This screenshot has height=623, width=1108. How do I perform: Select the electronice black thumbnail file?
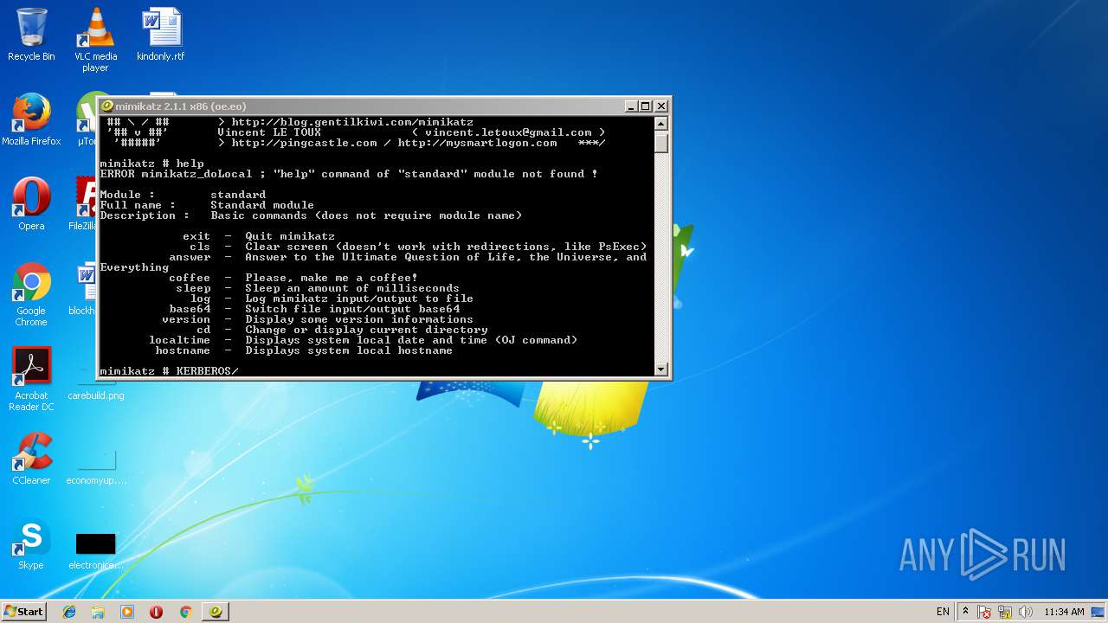95,550
